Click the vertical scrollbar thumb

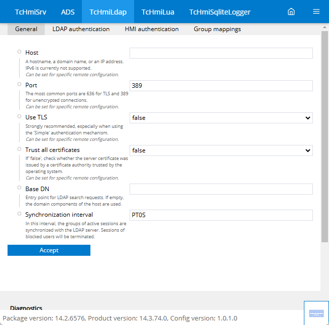[324, 136]
